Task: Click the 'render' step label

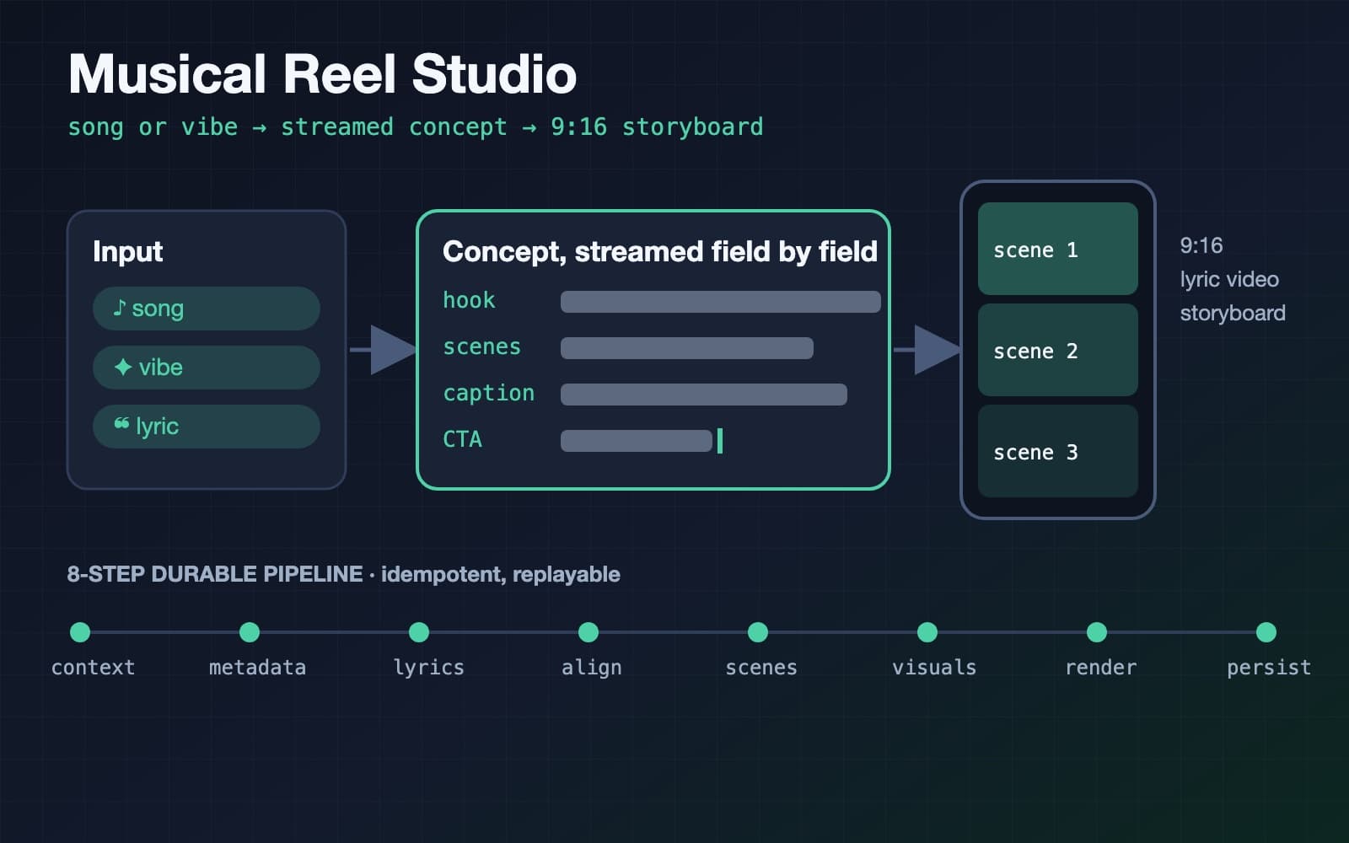Action: point(1100,668)
